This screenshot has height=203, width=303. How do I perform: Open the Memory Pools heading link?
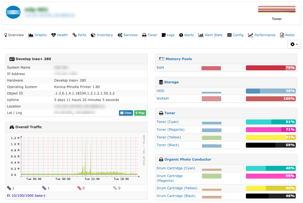179,59
